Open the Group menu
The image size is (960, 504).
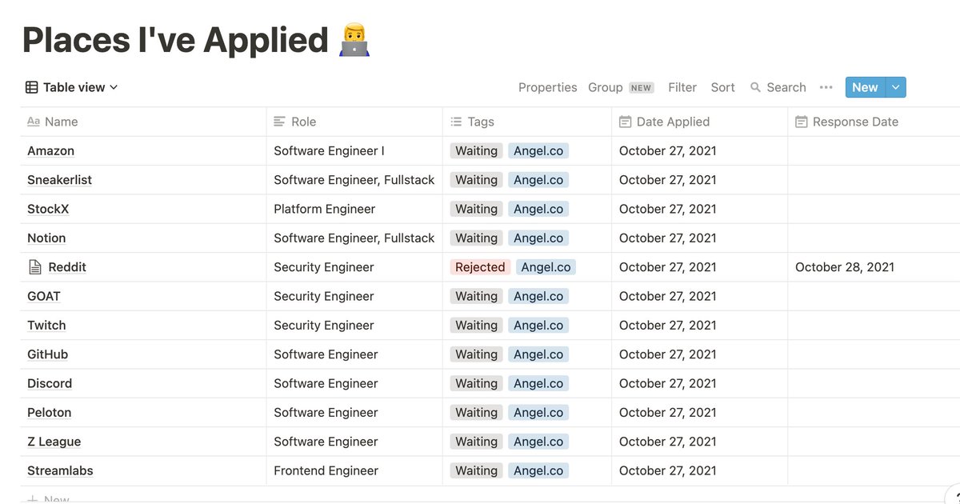[606, 87]
